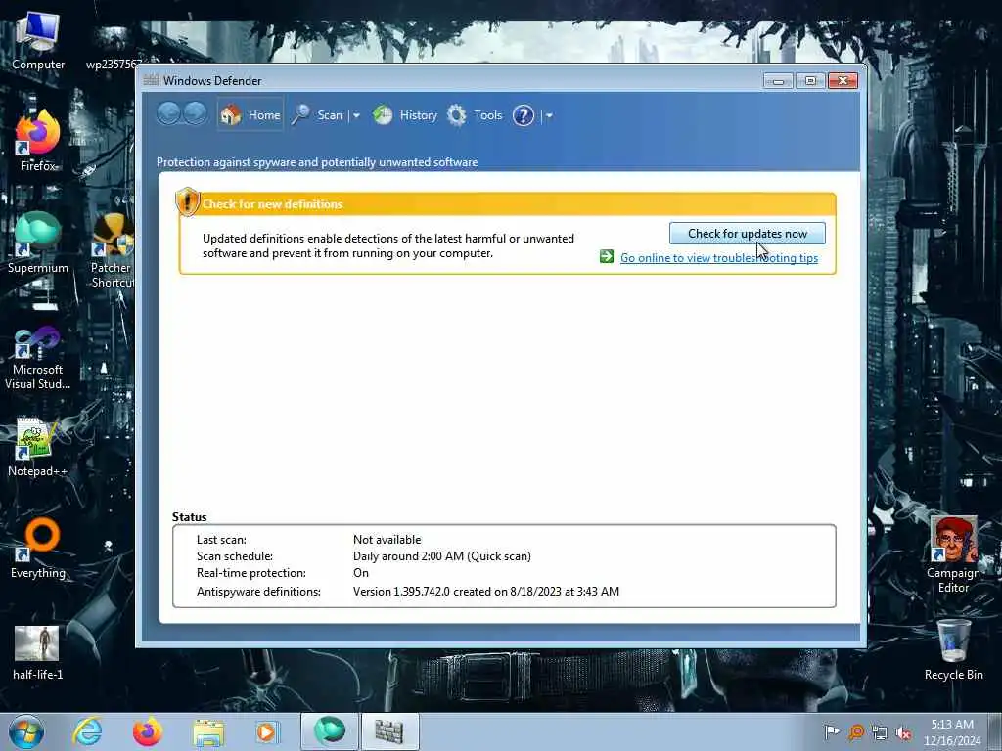
Task: Select the Supermium desktop shortcut
Action: click(38, 243)
